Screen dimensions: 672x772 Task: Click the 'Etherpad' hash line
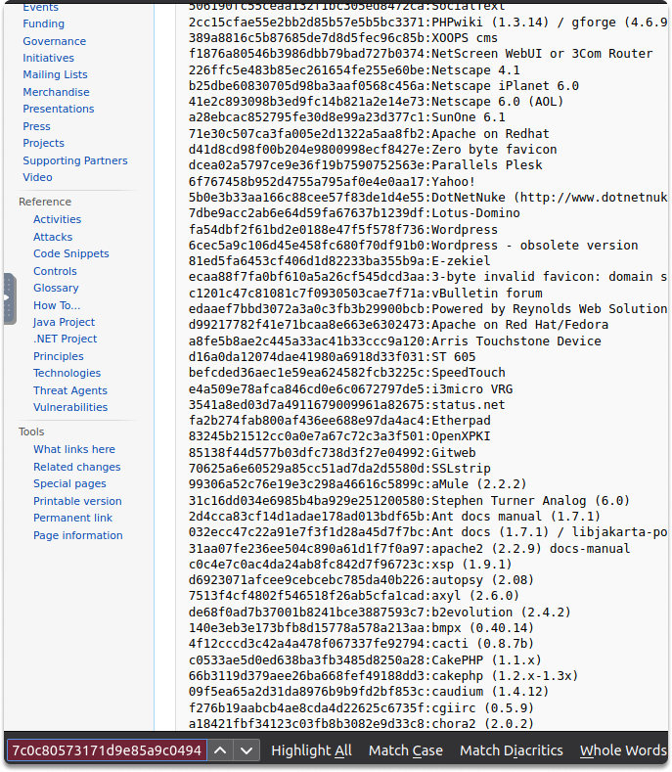point(339,421)
